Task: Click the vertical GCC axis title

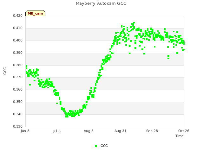Action: [x=5, y=71]
